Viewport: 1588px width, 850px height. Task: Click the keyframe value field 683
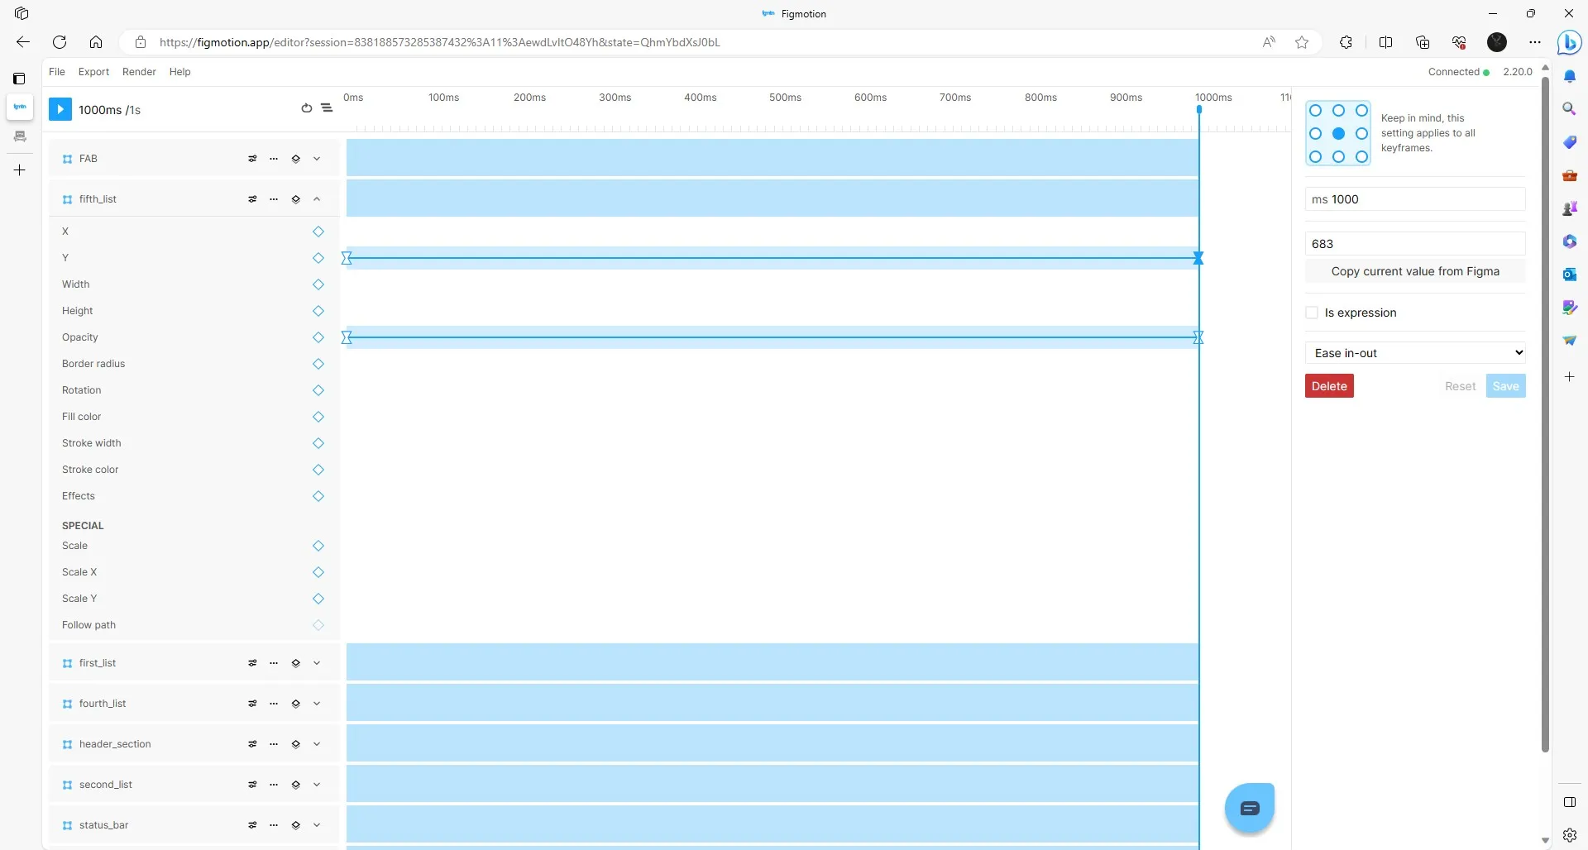click(1415, 244)
